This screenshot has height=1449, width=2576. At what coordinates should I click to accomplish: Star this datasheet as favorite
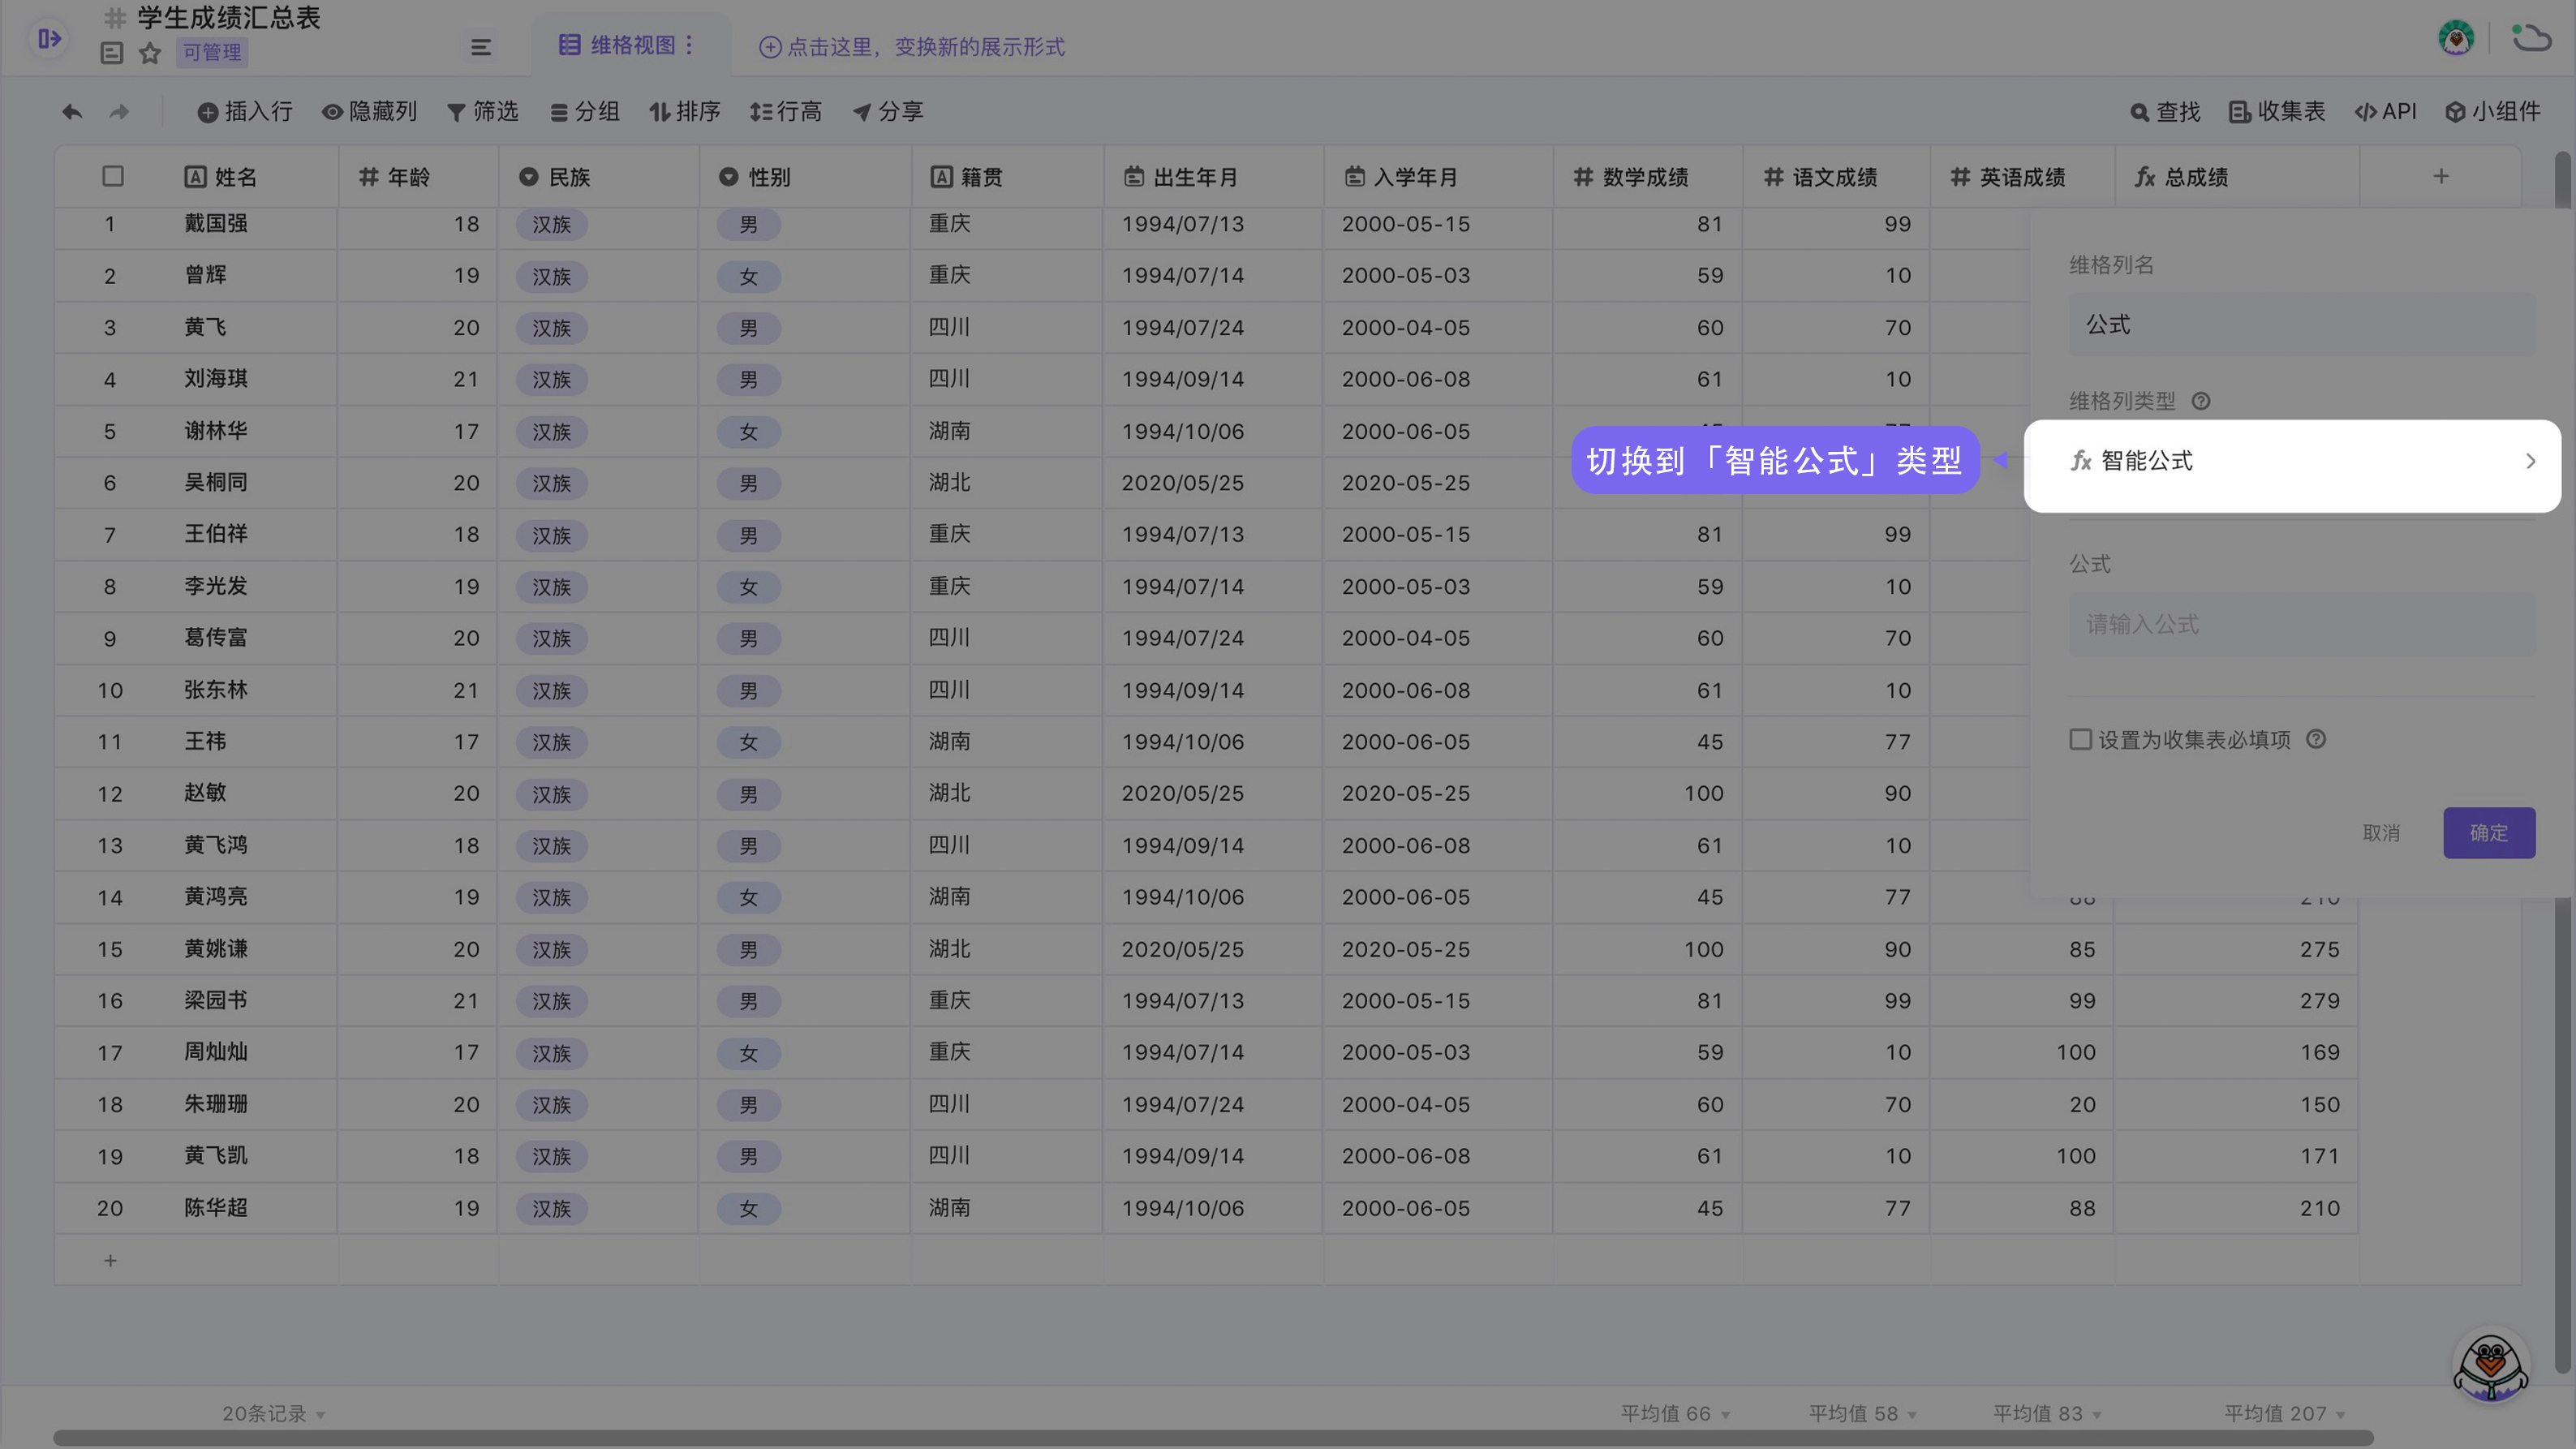click(x=150, y=53)
